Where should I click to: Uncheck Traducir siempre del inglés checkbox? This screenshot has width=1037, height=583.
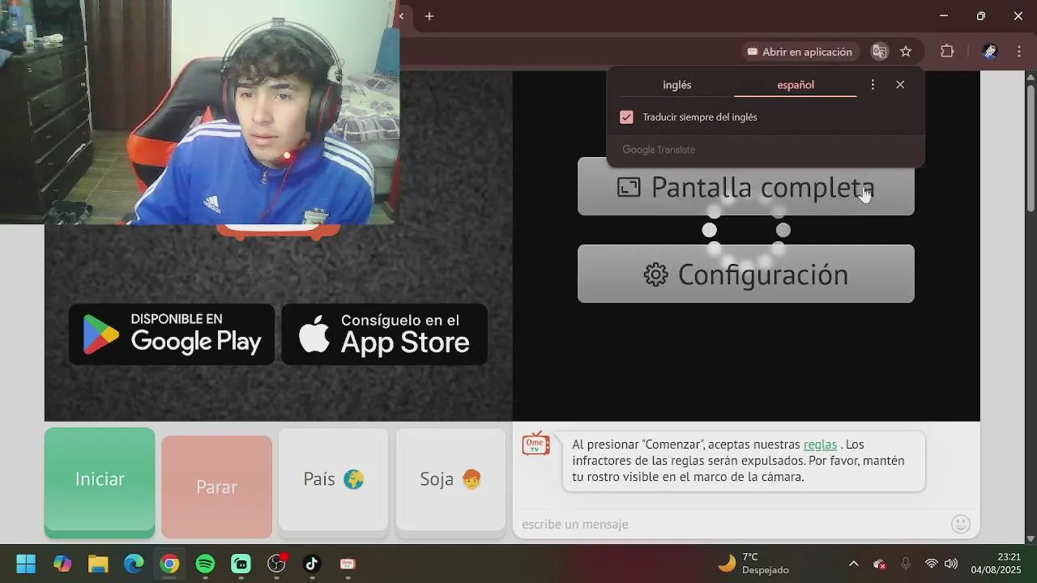pos(626,117)
